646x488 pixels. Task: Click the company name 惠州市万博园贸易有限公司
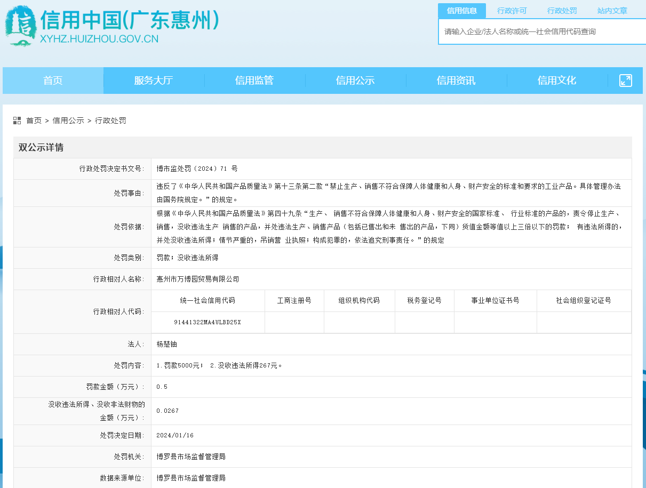coord(198,279)
